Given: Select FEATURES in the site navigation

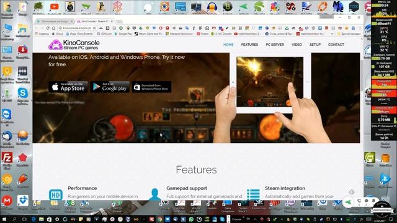Looking at the screenshot, I should coord(249,45).
